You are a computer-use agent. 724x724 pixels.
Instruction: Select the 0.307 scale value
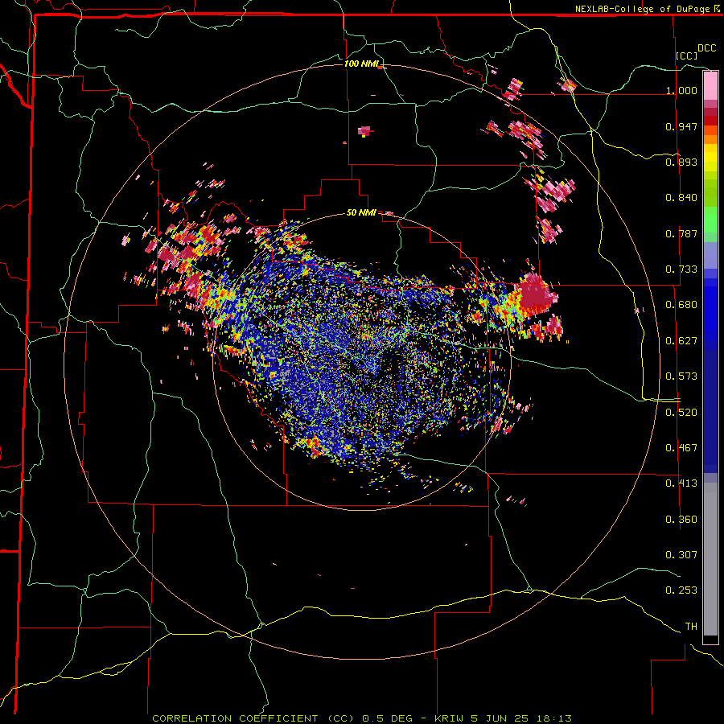point(681,555)
